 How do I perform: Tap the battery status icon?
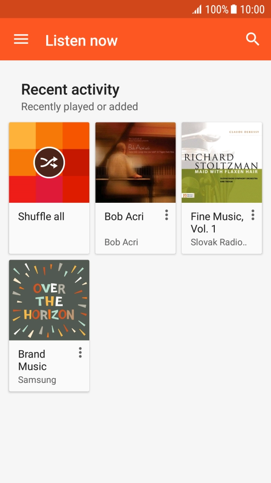coord(234,9)
